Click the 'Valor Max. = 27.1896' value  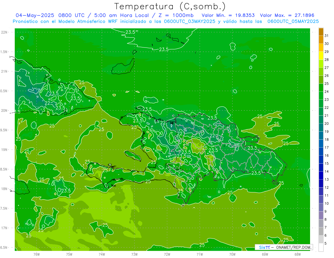click(x=287, y=15)
